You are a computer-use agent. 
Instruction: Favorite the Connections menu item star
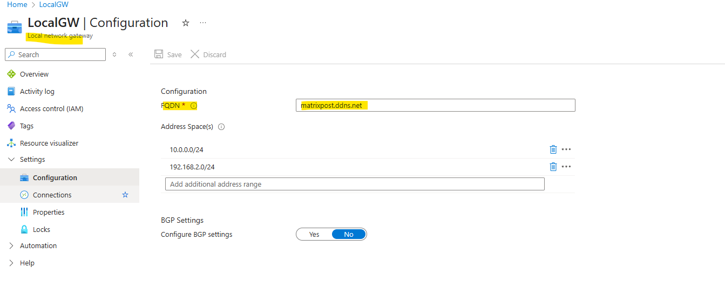click(x=125, y=195)
